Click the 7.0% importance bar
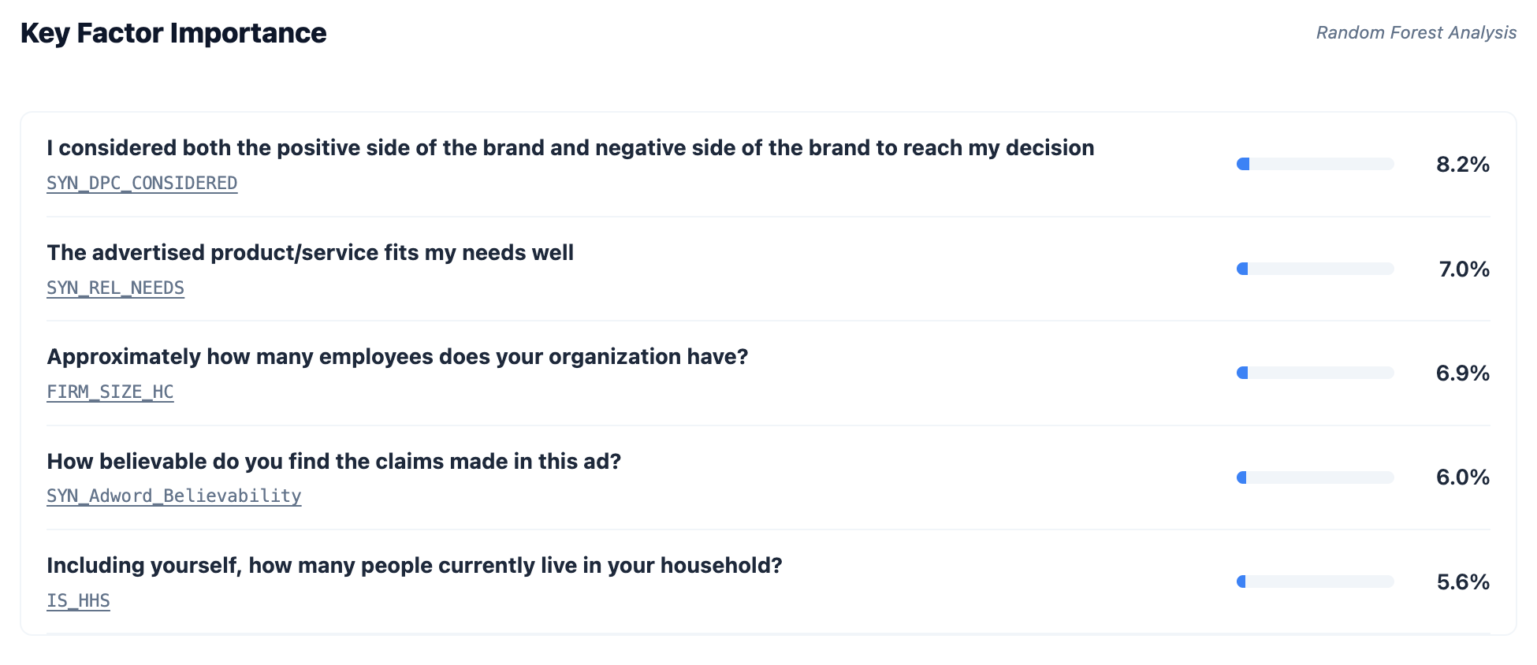Screen dimensions: 1537x665 (x=1315, y=269)
